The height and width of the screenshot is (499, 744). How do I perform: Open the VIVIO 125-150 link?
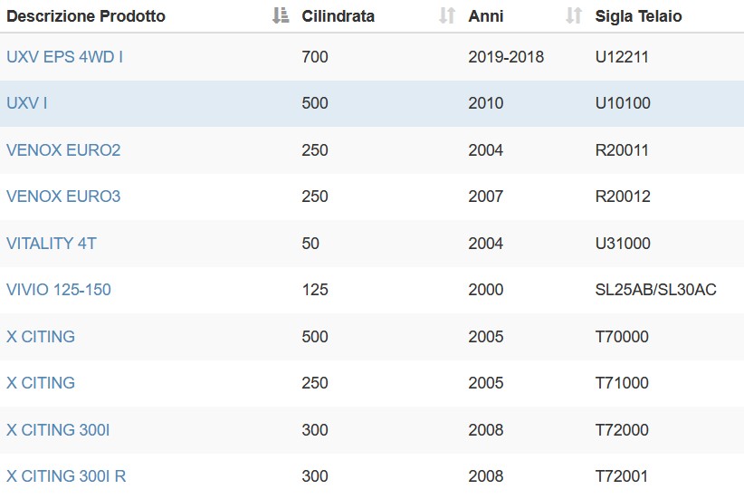(59, 290)
